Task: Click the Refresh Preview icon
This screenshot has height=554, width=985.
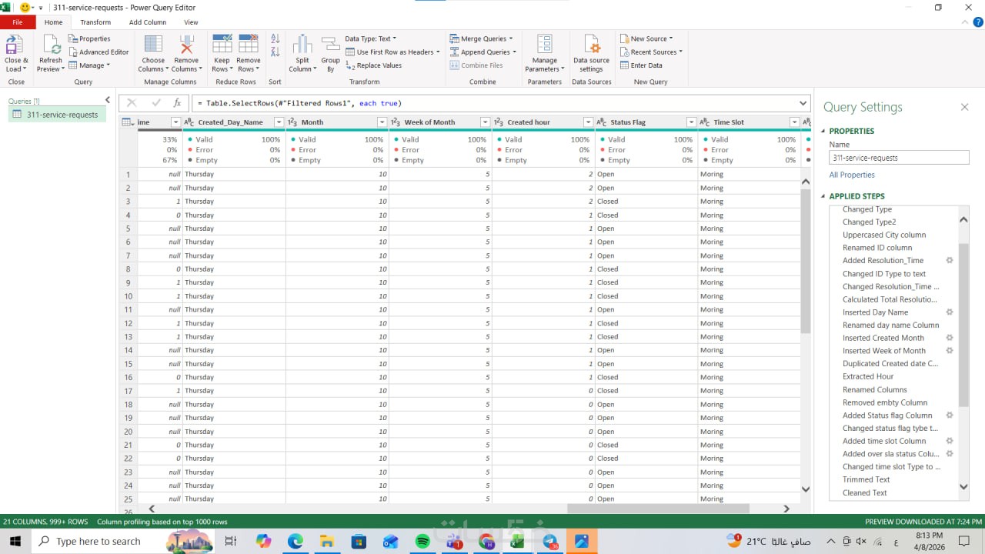Action: pyautogui.click(x=51, y=45)
